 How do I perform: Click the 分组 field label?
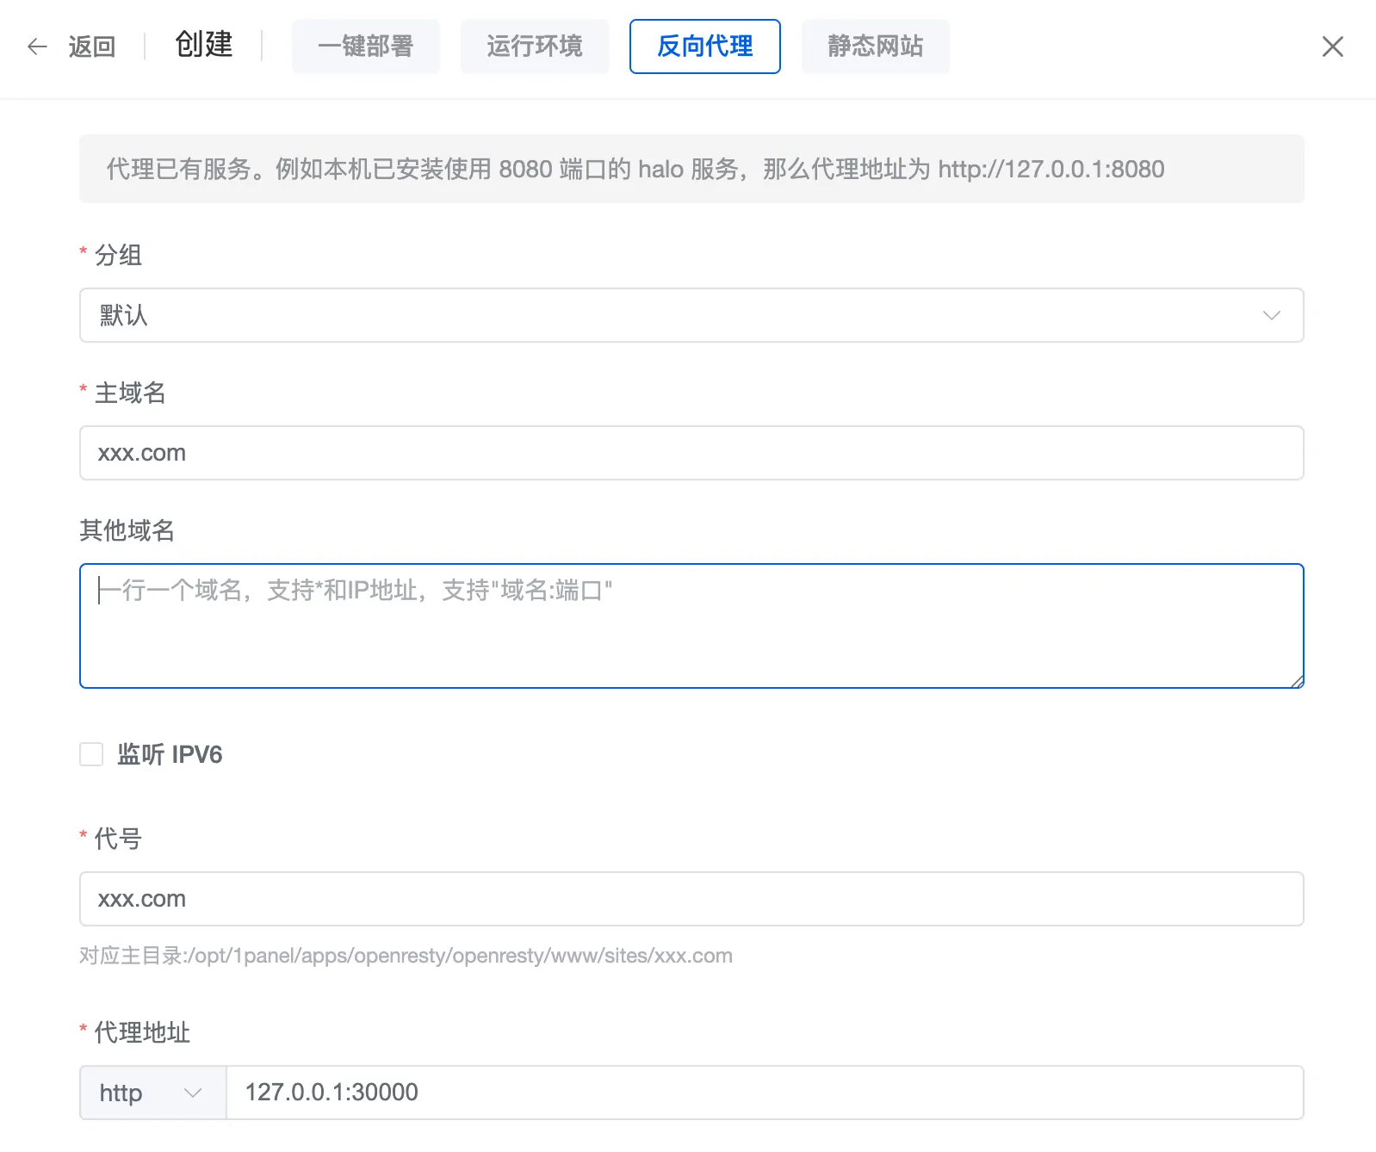point(118,255)
